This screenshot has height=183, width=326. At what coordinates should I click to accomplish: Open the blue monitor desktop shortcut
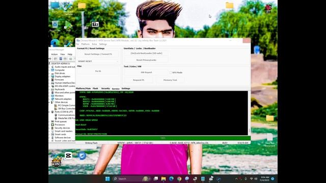click(81, 156)
